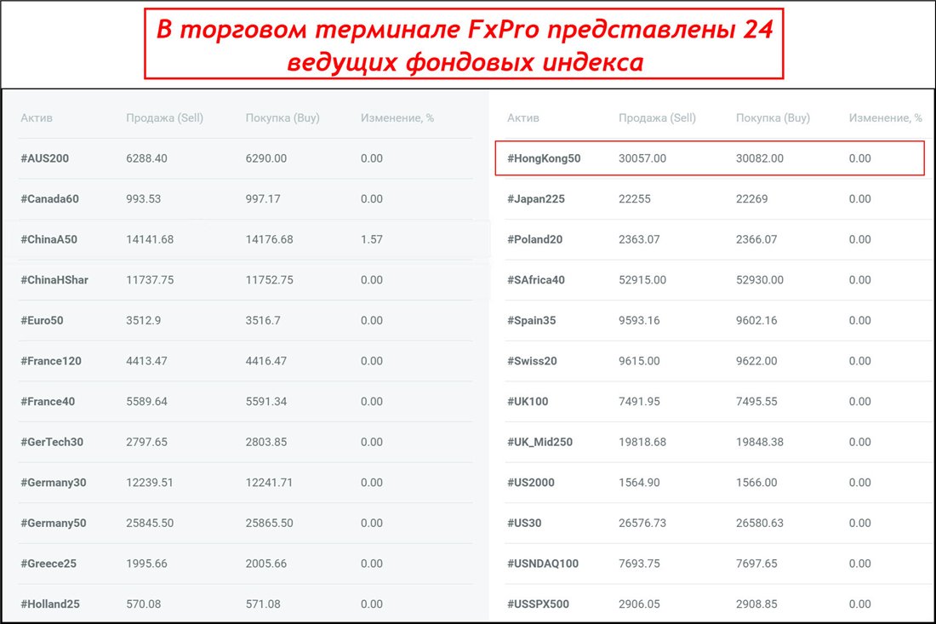Pick the #Swiss20 asset
Screen dimensions: 936x624
click(532, 361)
